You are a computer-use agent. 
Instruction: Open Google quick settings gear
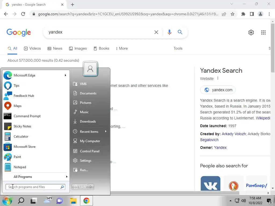point(251,32)
